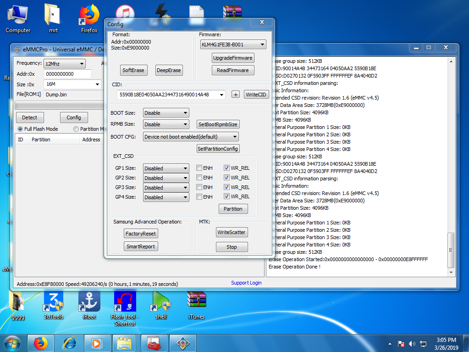This screenshot has width=469, height=352.
Task: Click the log panel scrollbar down arrow
Action: 451,273
